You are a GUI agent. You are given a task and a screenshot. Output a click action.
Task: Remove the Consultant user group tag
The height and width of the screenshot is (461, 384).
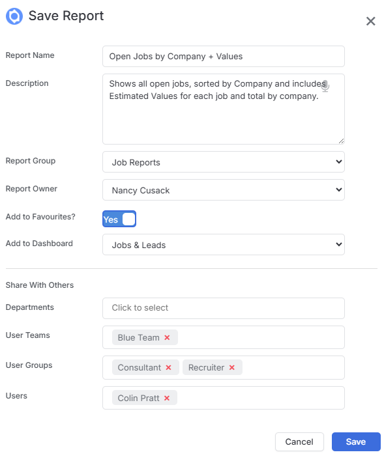pos(168,367)
